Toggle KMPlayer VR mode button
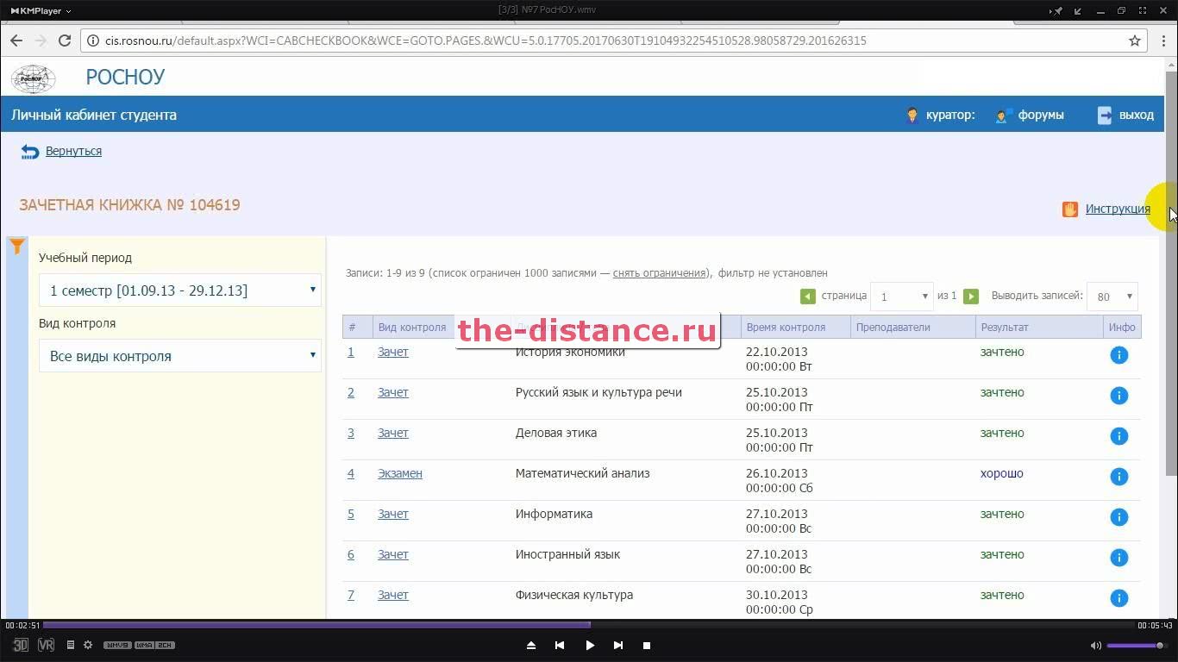 tap(46, 645)
